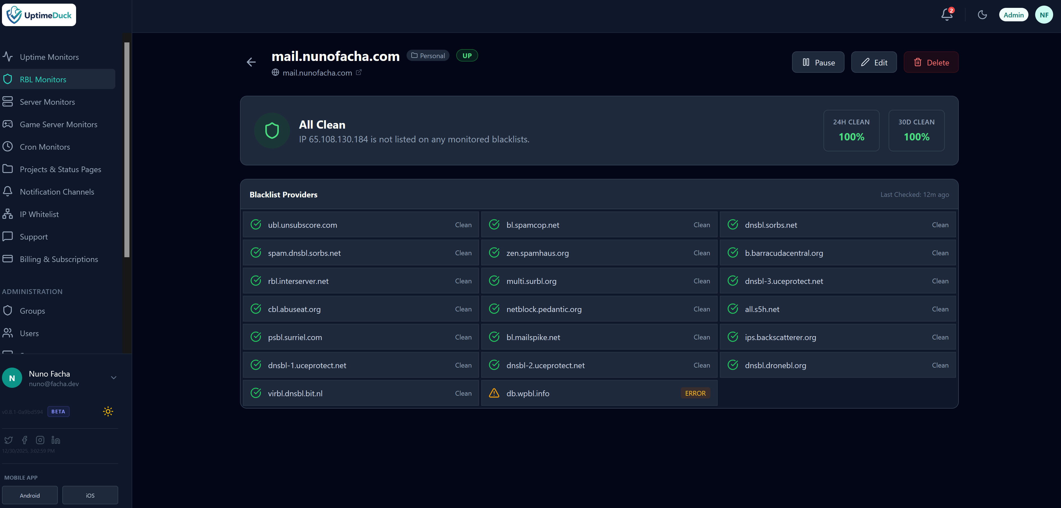Open Uptime Monitors in sidebar
The width and height of the screenshot is (1061, 508).
point(49,57)
